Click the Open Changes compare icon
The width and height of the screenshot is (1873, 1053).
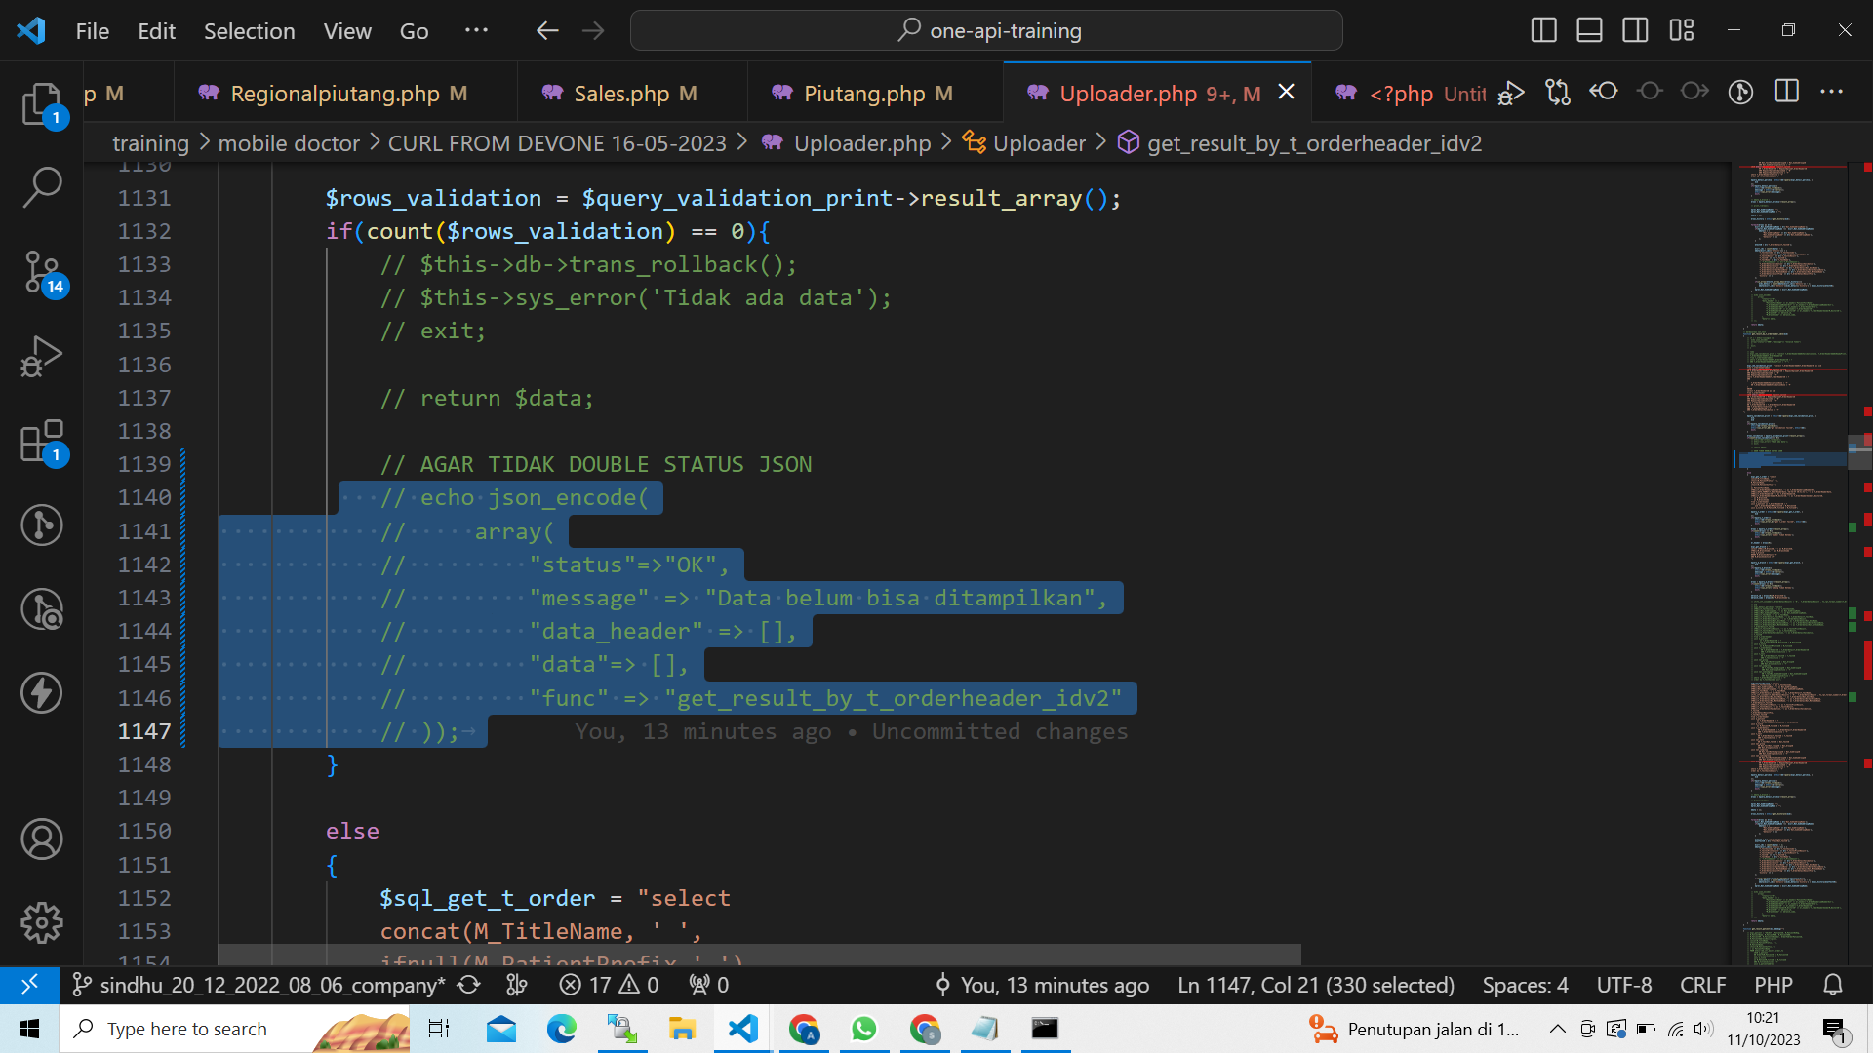pyautogui.click(x=1558, y=92)
